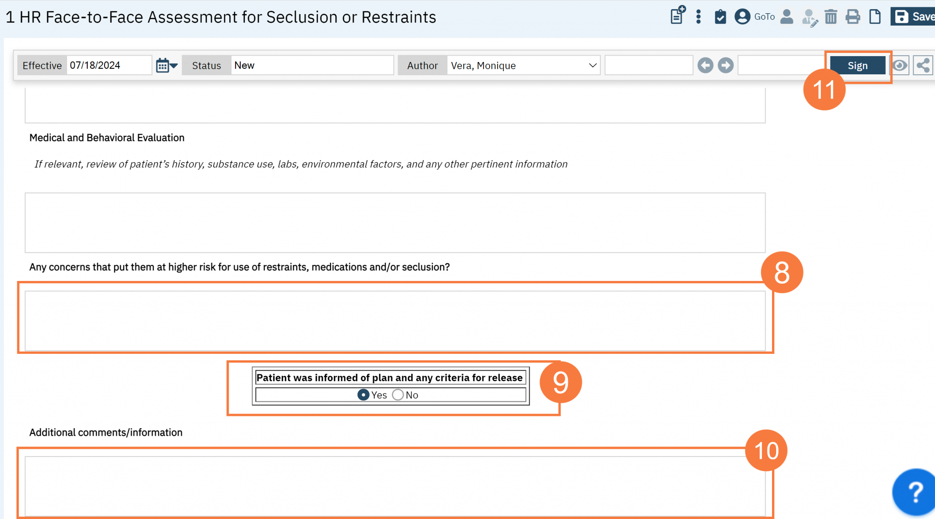The image size is (935, 519).
Task: Click the printer icon to print
Action: tap(852, 17)
